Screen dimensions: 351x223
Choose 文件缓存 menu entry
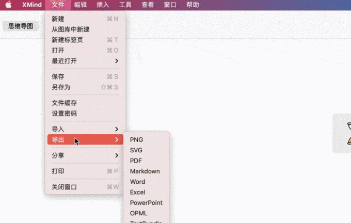point(85,103)
